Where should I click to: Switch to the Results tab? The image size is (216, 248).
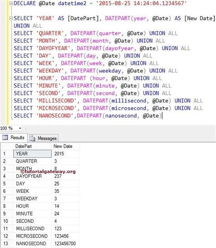pos(14,137)
